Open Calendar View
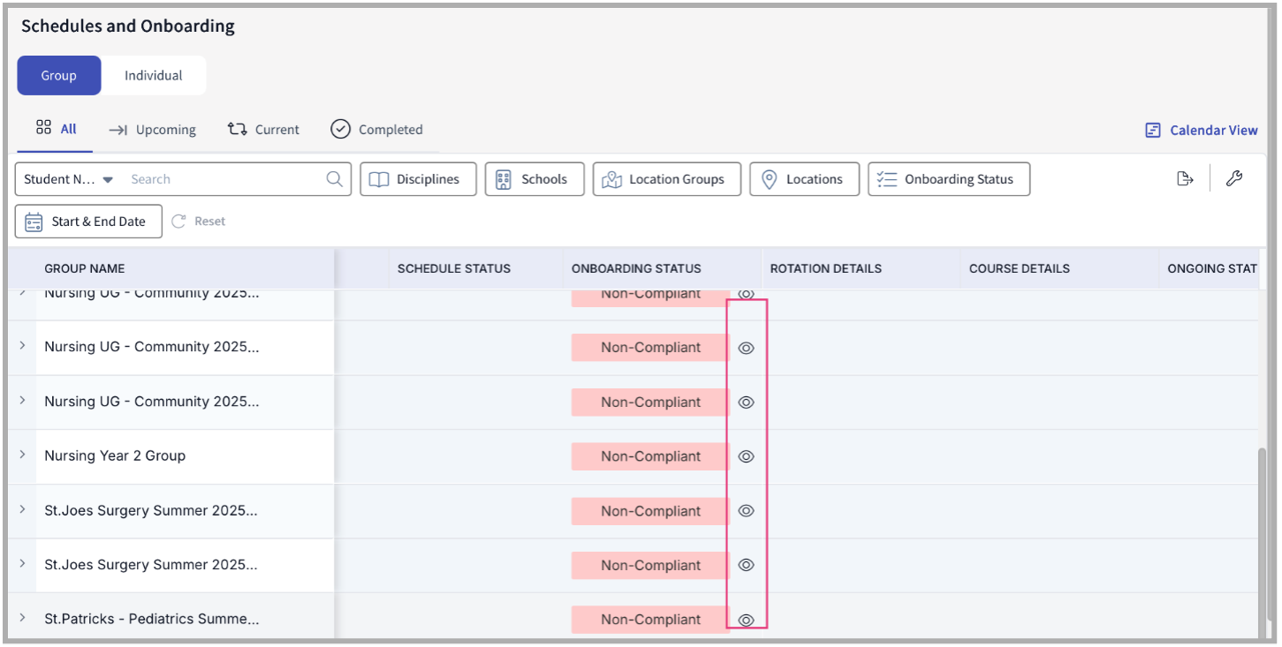The width and height of the screenshot is (1282, 647). pyautogui.click(x=1202, y=130)
